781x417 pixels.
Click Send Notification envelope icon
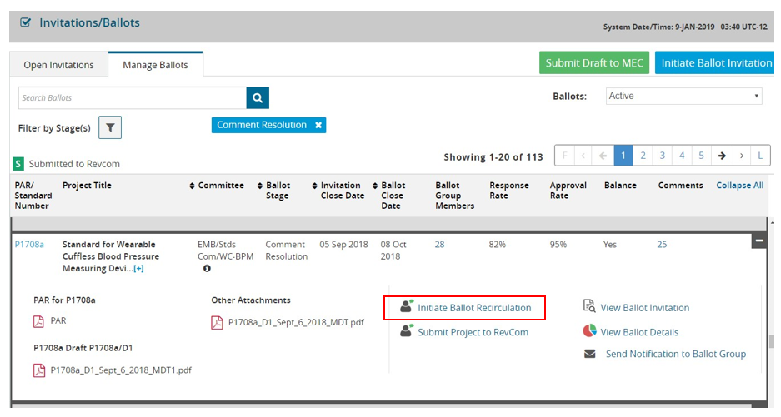point(590,354)
